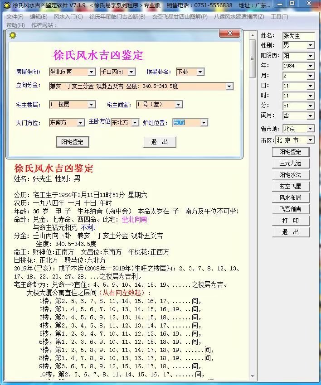Expand the 分 dropdown showing 51
Image resolution: width=321 pixels, height=385 pixels.
(311, 106)
